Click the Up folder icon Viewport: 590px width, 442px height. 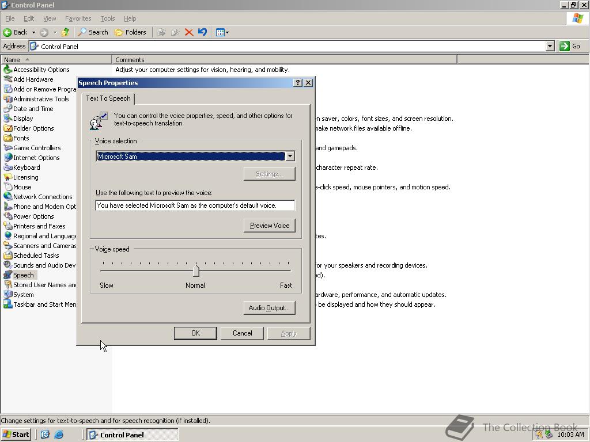click(66, 32)
